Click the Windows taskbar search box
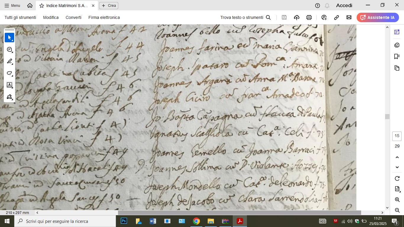This screenshot has width=404, height=227. [x=65, y=221]
